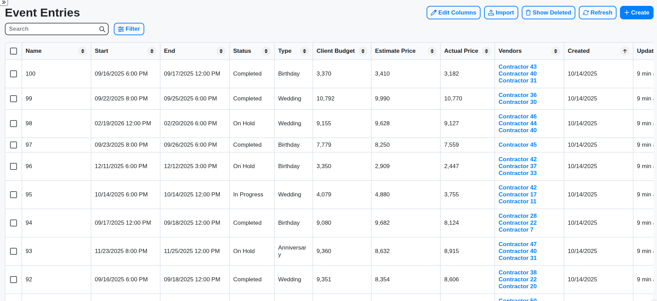The height and width of the screenshot is (301, 657).
Task: Refresh the event entries list
Action: [597, 13]
